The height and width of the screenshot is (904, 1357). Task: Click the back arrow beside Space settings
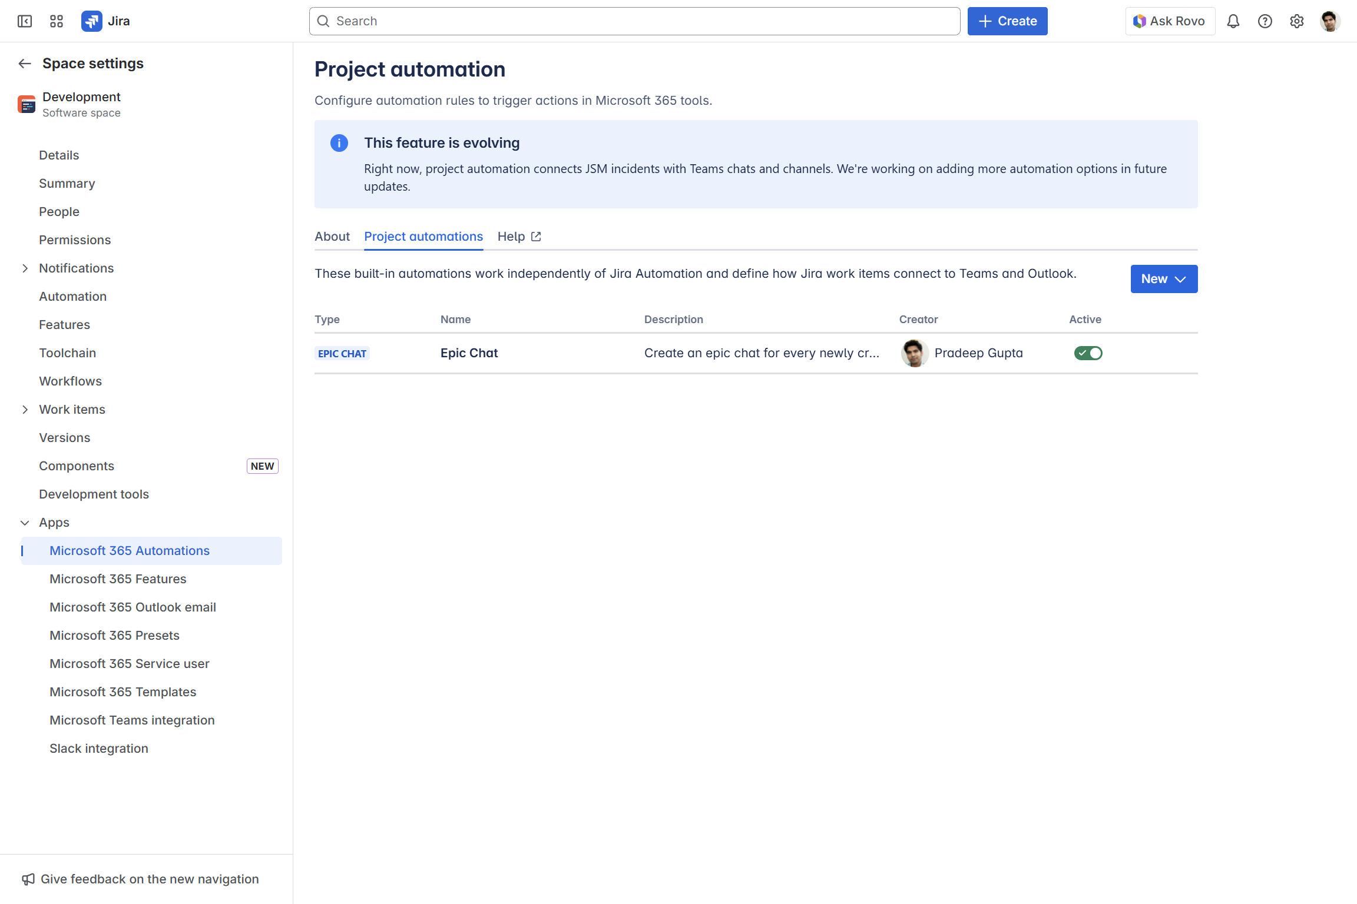coord(25,64)
